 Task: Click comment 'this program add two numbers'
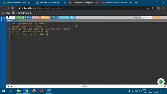click(x=29, y=23)
